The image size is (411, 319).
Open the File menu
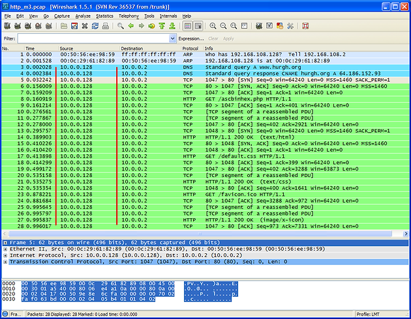click(x=8, y=16)
